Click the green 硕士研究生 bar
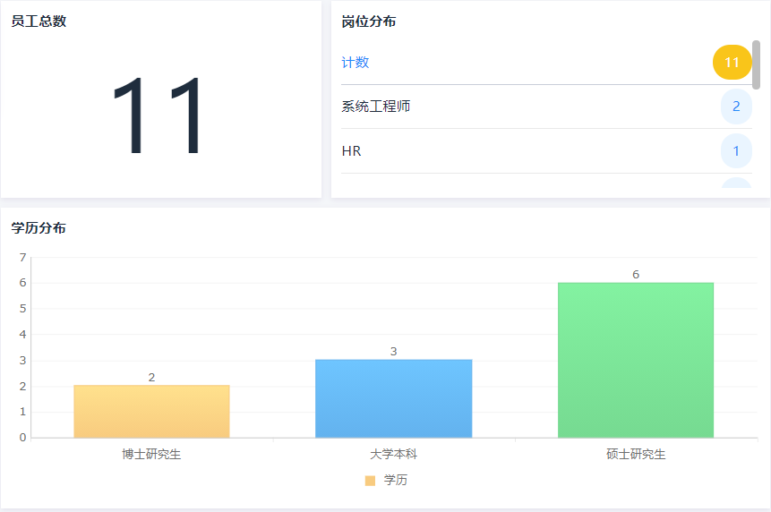 (636, 360)
